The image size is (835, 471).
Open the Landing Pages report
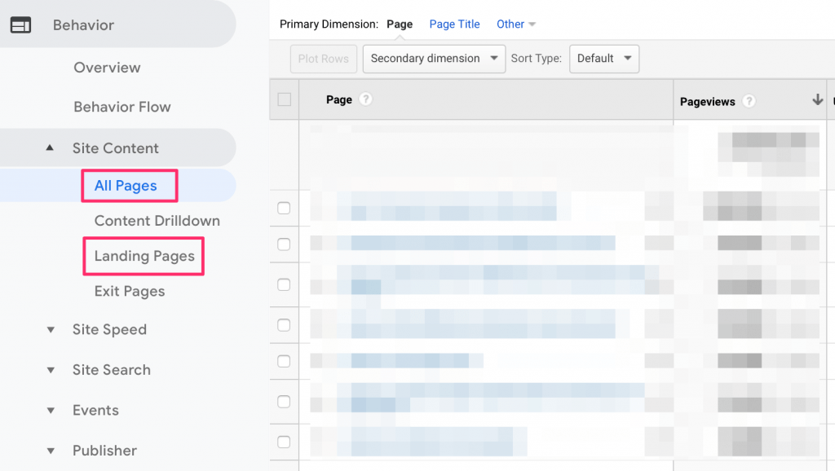(x=144, y=256)
